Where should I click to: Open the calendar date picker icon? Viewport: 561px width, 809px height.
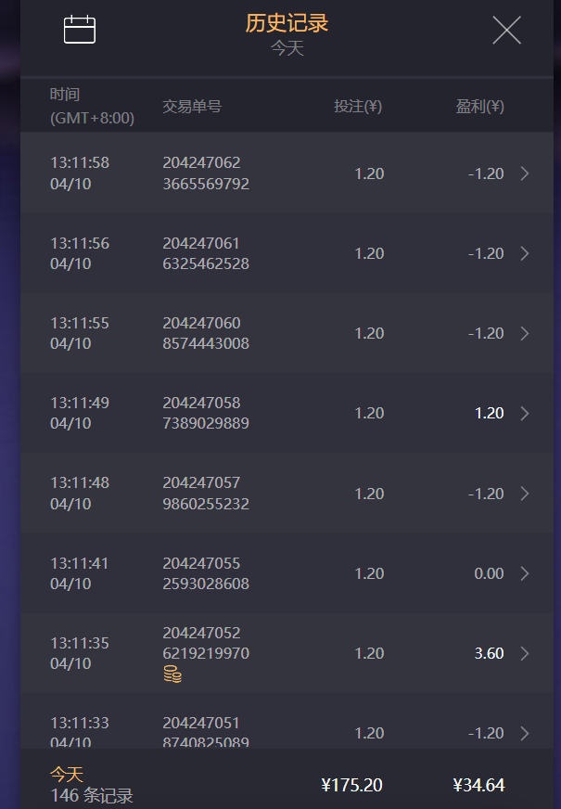coord(80,30)
